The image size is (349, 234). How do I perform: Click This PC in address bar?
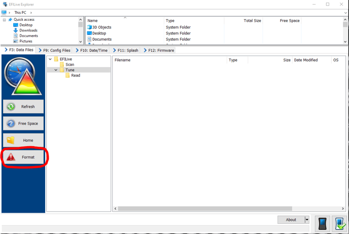click(x=20, y=13)
